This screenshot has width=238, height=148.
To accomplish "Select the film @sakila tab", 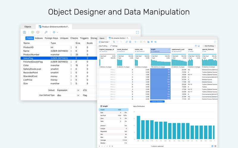I will click(119, 38).
